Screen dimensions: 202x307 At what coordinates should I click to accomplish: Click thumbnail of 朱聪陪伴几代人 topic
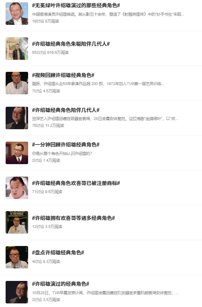(17, 49)
